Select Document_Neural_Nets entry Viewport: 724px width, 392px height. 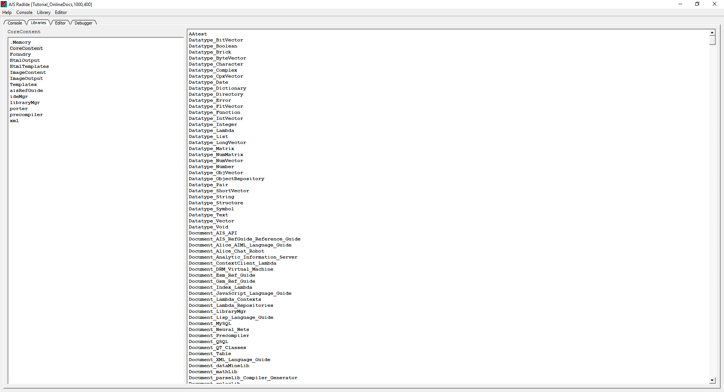pyautogui.click(x=219, y=329)
